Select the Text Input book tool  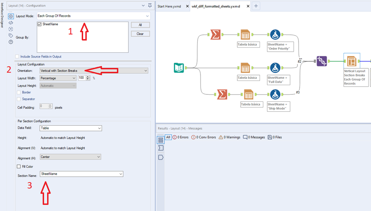click(x=179, y=68)
